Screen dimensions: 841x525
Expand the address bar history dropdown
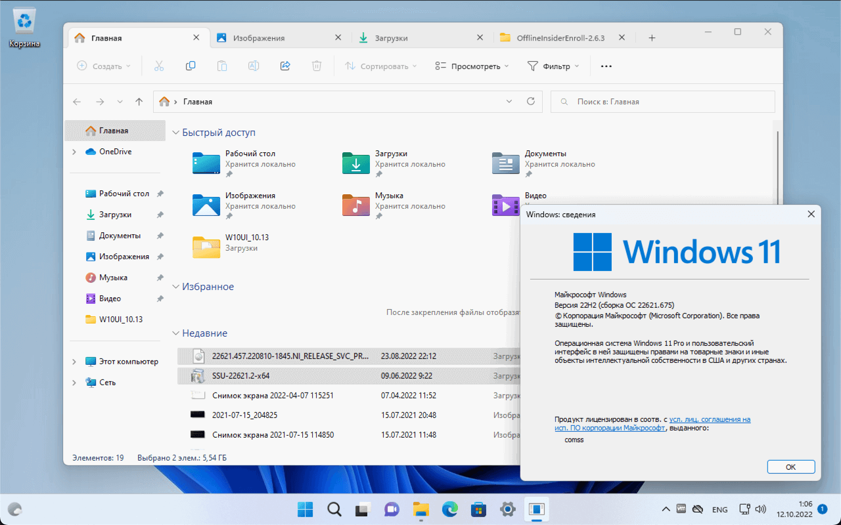click(x=509, y=102)
